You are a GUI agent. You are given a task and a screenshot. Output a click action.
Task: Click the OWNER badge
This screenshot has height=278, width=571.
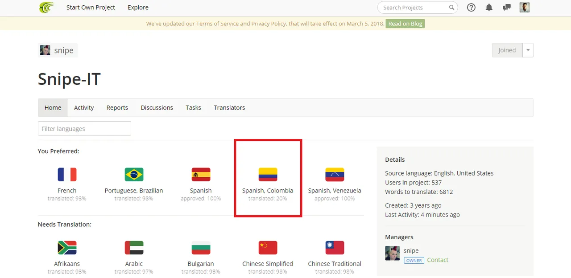(x=414, y=260)
